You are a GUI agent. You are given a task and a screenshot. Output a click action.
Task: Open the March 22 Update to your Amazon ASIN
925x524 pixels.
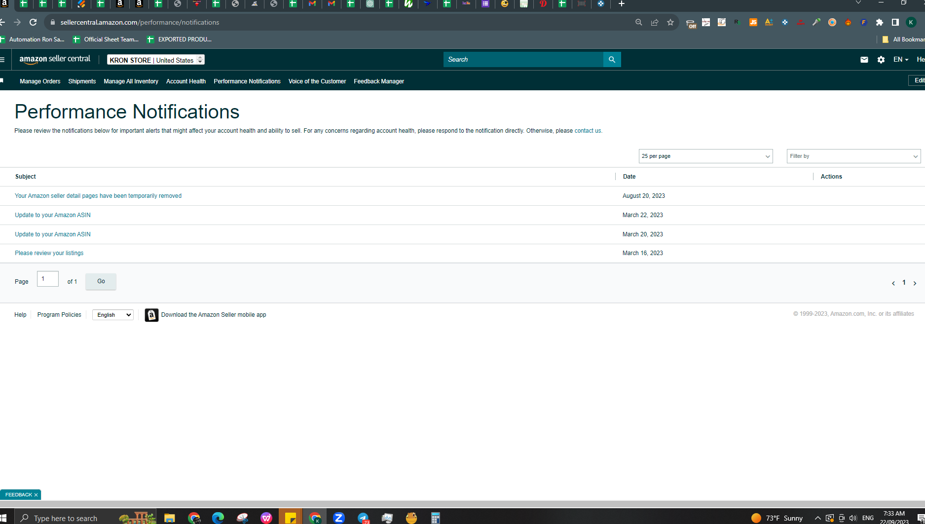[x=53, y=215]
